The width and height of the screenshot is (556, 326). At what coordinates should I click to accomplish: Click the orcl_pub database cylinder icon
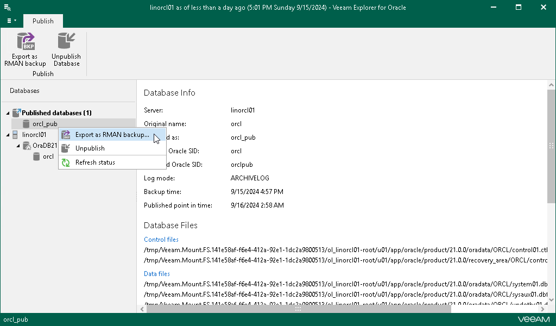click(26, 124)
